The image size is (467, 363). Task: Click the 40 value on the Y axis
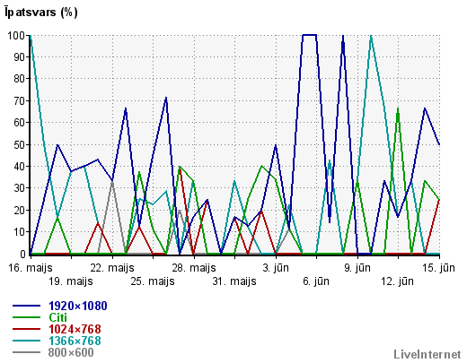coord(19,167)
